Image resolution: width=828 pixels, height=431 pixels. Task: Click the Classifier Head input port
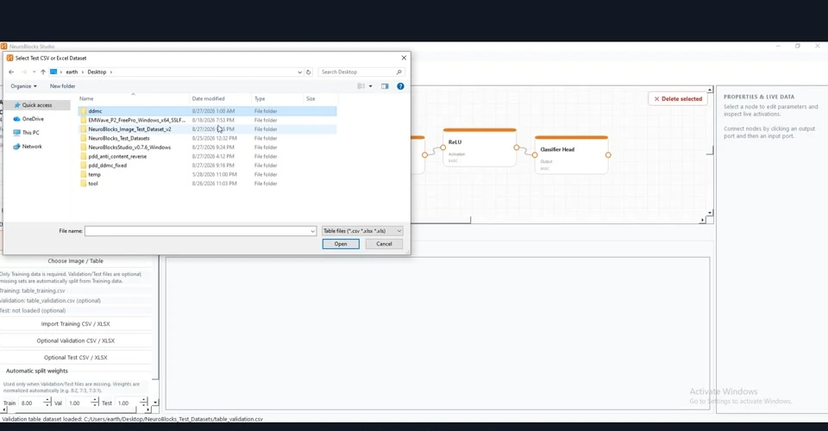click(535, 155)
